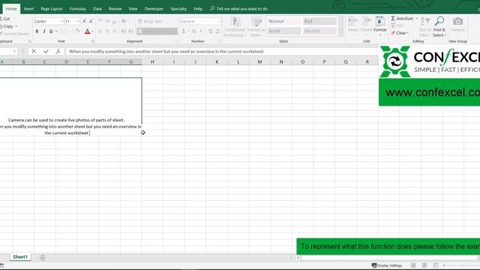Click the Merge & Center button
480x270 pixels.
[157, 31]
